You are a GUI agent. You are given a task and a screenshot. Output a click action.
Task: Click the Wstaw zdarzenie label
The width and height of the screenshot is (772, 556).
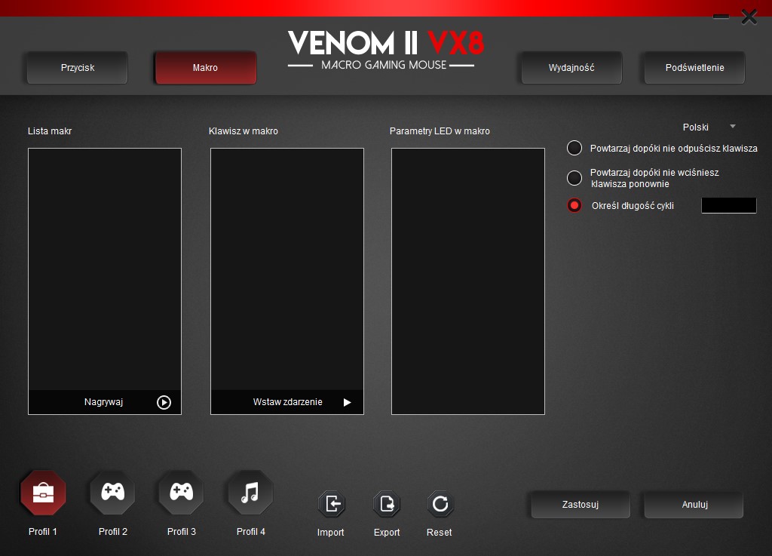(287, 402)
